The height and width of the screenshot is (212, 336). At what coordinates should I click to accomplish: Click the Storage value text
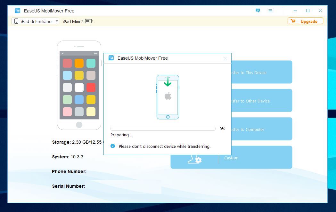[88, 142]
